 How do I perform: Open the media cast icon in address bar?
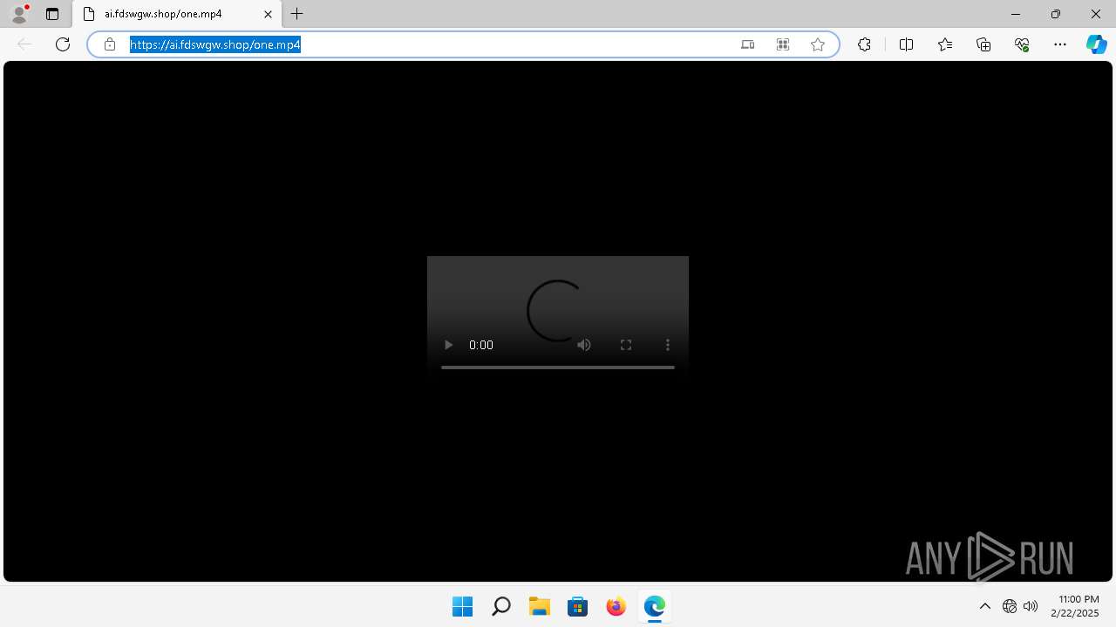pos(747,44)
